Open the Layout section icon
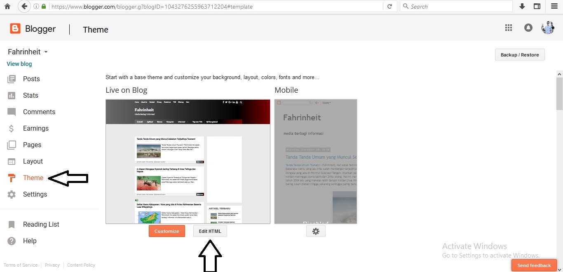The height and width of the screenshot is (272, 563). [x=12, y=161]
